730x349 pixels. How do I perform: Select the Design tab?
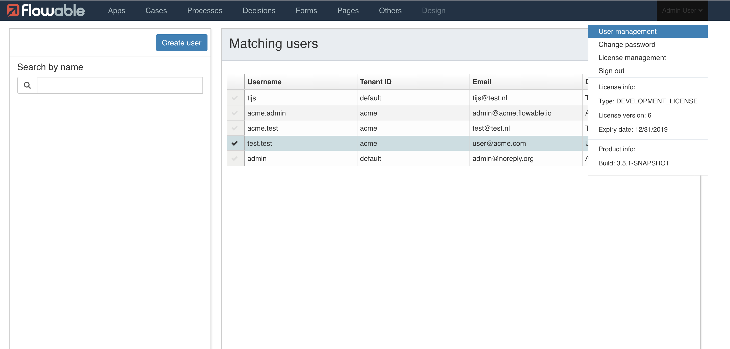(433, 10)
